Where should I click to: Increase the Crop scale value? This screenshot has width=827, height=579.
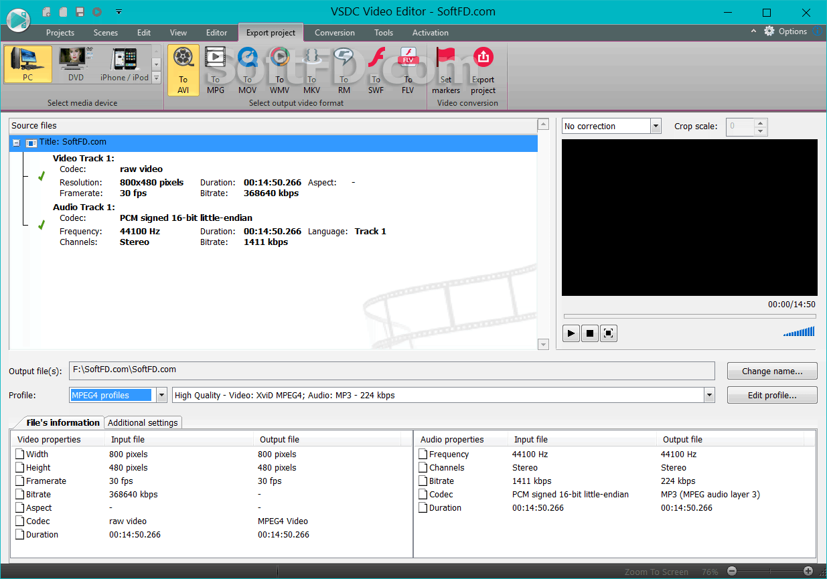(761, 122)
